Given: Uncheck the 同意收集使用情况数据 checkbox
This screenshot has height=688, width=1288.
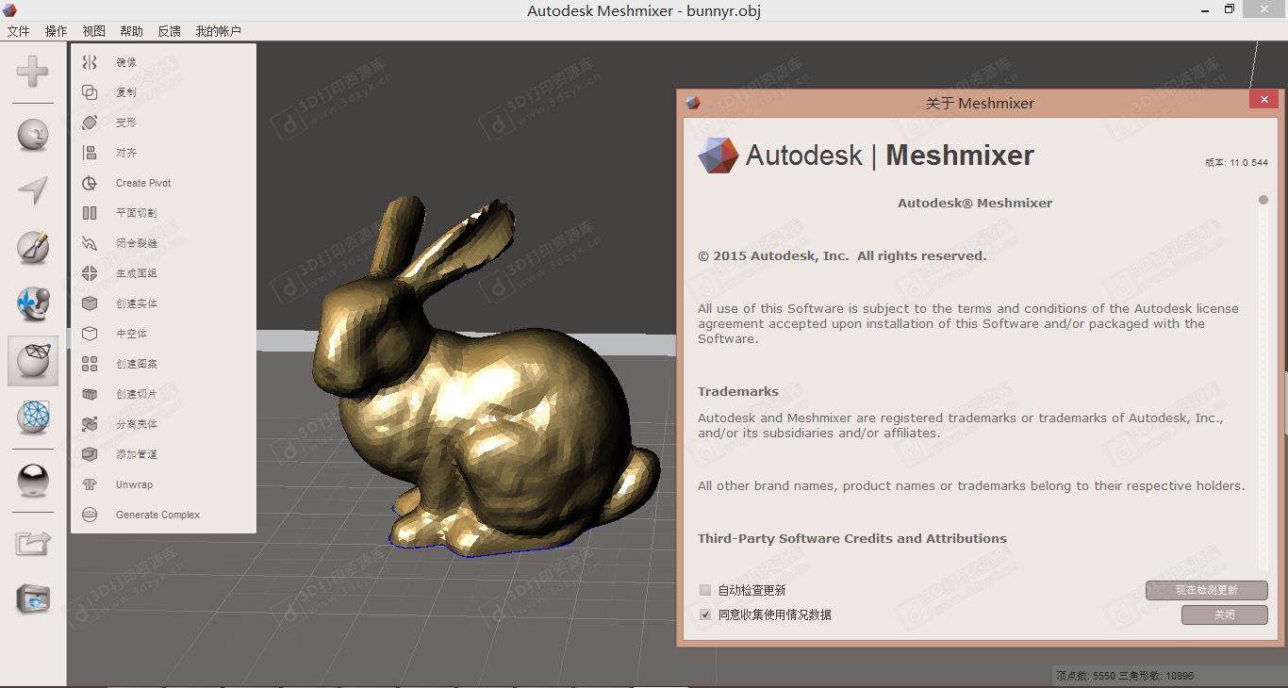Looking at the screenshot, I should tap(705, 614).
